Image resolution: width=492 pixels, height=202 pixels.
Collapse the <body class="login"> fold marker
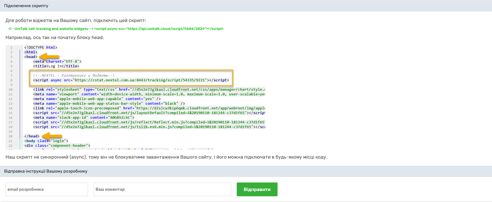click(22, 141)
